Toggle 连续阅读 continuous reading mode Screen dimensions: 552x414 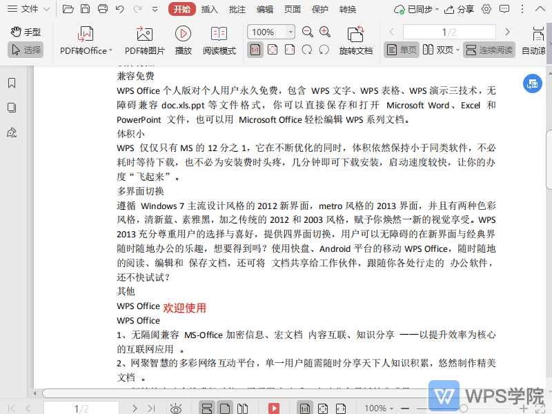point(489,50)
